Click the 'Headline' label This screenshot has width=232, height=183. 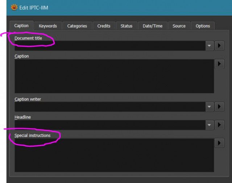tap(22, 117)
